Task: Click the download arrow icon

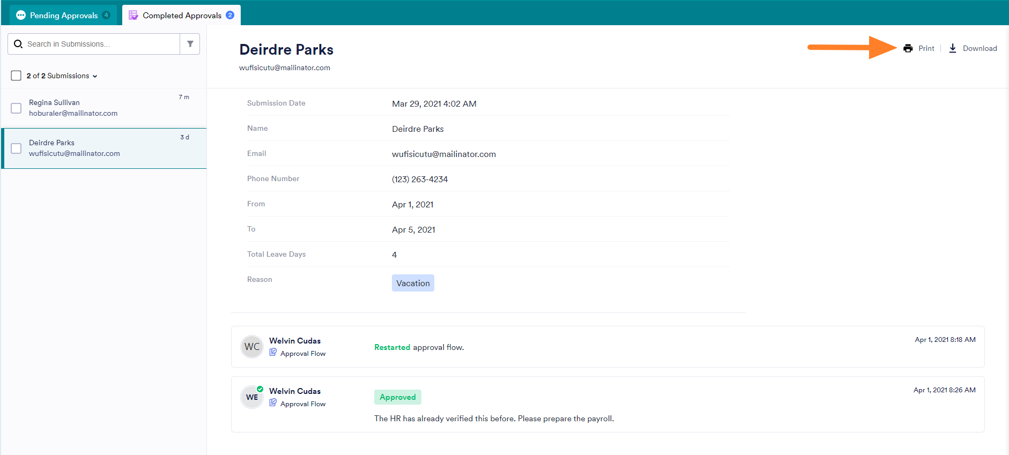Action: pos(953,48)
